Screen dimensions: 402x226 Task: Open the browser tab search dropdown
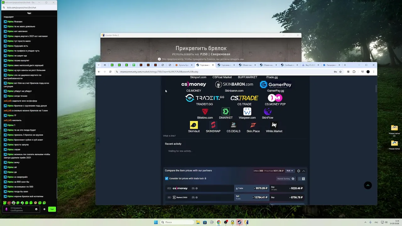click(x=99, y=65)
